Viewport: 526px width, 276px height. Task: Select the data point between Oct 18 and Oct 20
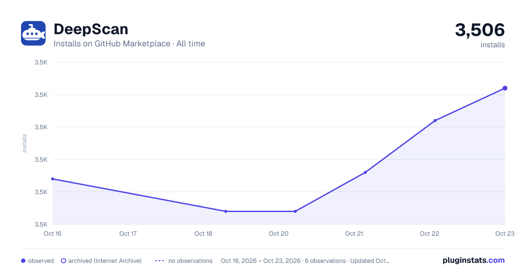tap(226, 211)
